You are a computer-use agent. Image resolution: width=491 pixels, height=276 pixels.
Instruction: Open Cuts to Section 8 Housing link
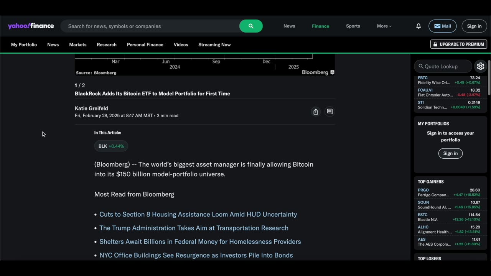click(198, 214)
